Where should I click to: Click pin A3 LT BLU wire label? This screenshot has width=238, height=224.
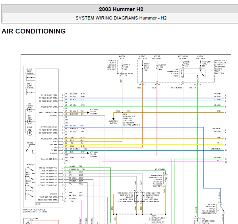73,99
